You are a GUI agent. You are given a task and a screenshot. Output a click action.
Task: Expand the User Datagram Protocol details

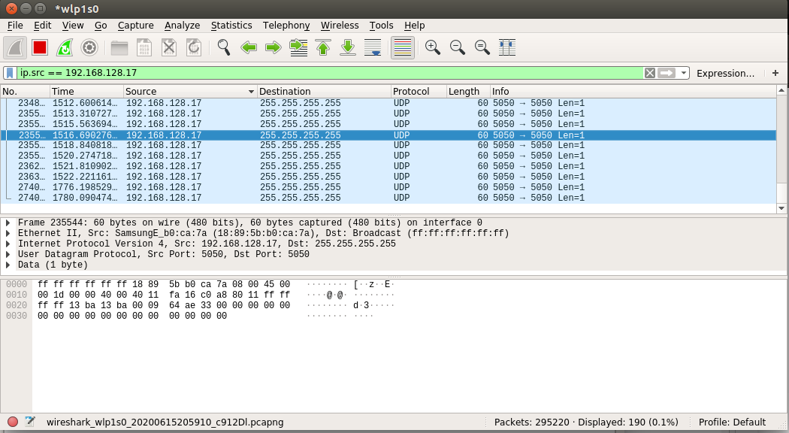click(x=8, y=255)
